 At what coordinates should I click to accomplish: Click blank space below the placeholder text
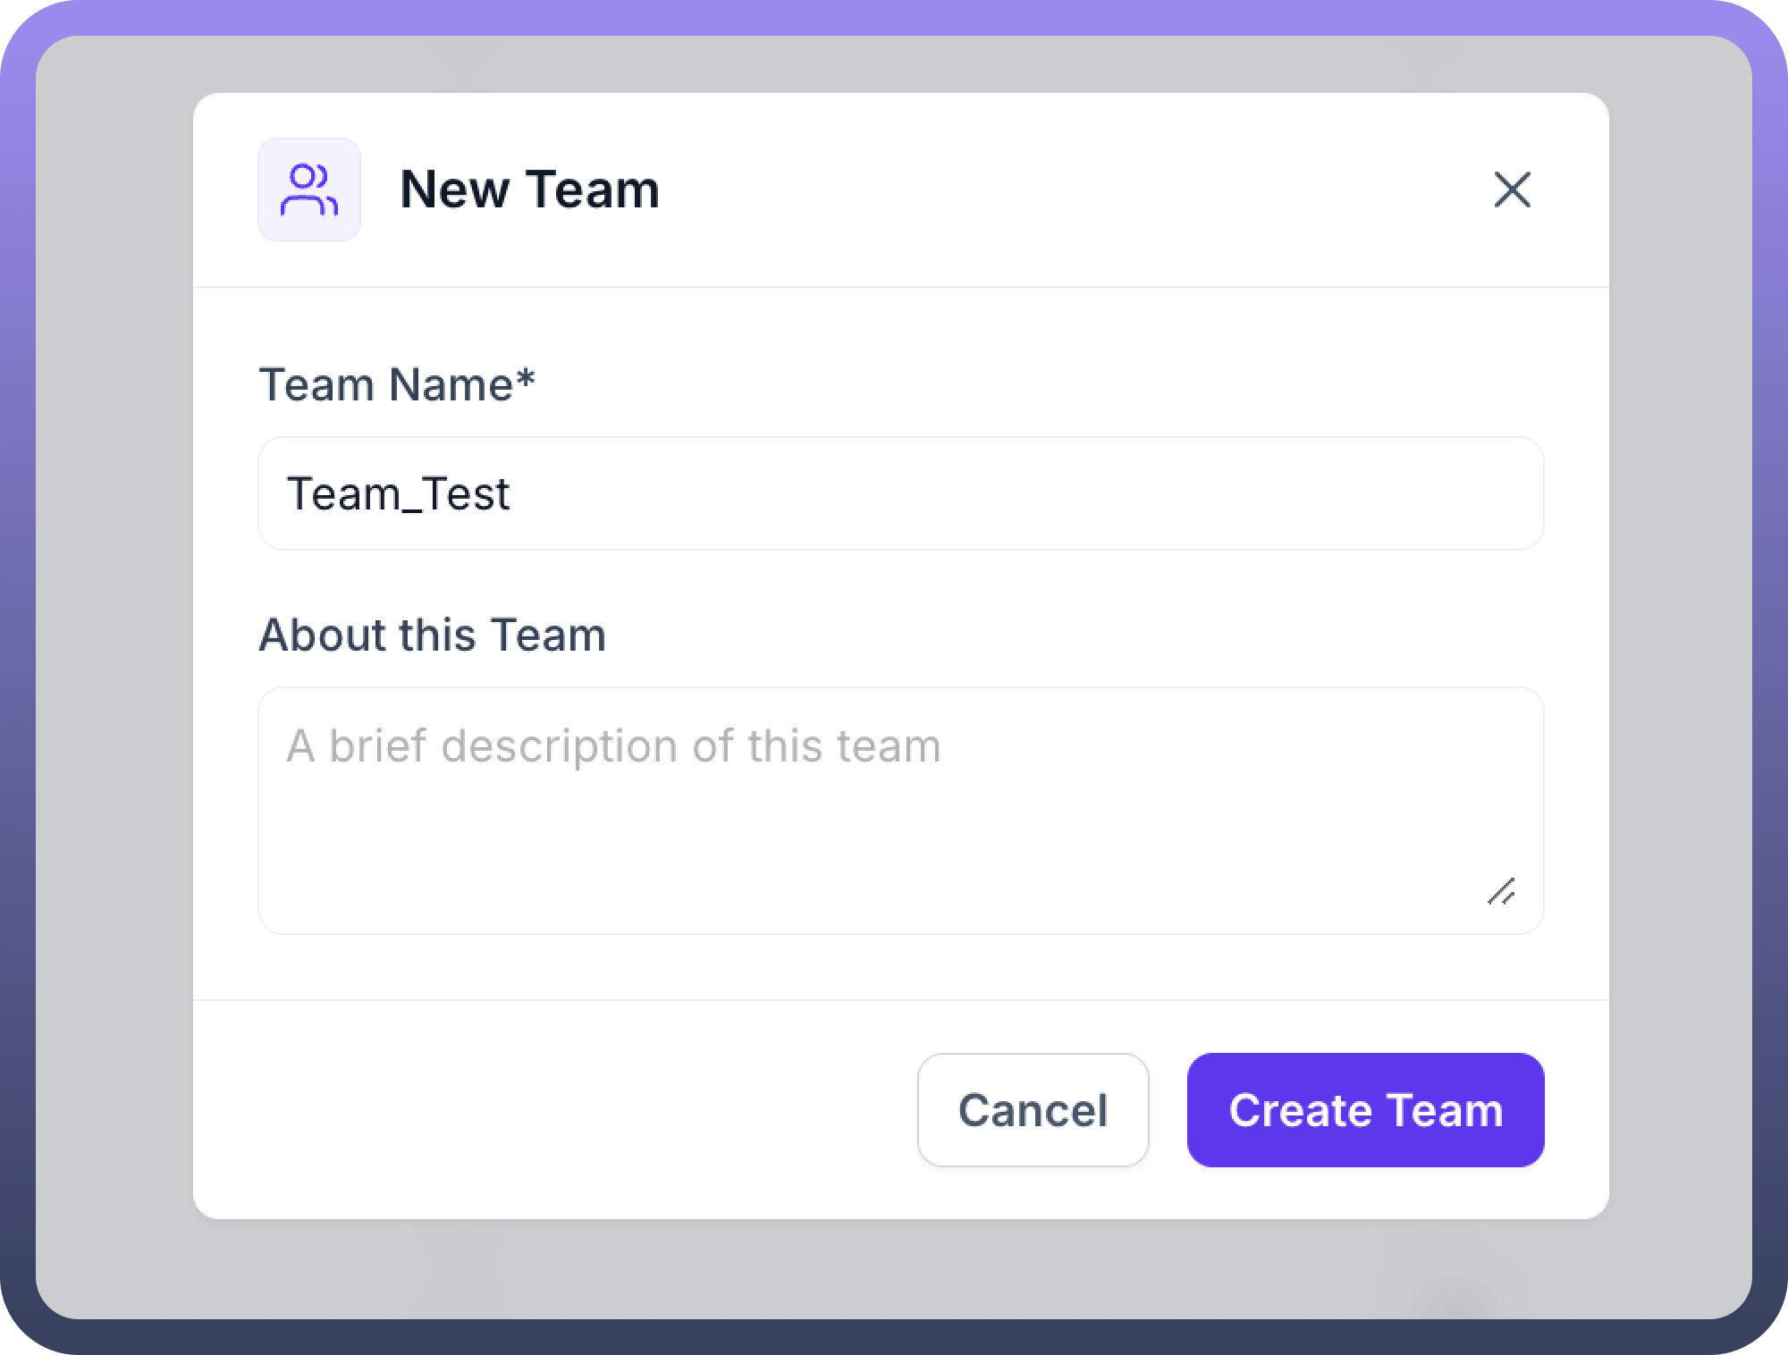click(805, 849)
